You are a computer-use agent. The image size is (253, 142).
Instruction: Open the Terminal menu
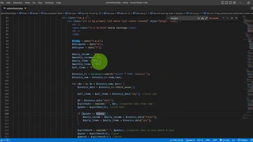click(49, 3)
